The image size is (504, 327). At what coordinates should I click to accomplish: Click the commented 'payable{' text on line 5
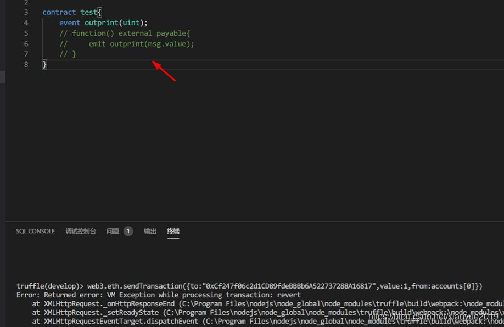[173, 33]
